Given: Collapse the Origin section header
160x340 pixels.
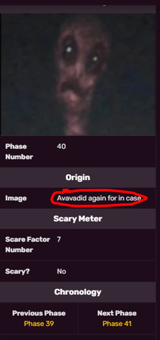Looking at the screenshot, I should 78,177.
